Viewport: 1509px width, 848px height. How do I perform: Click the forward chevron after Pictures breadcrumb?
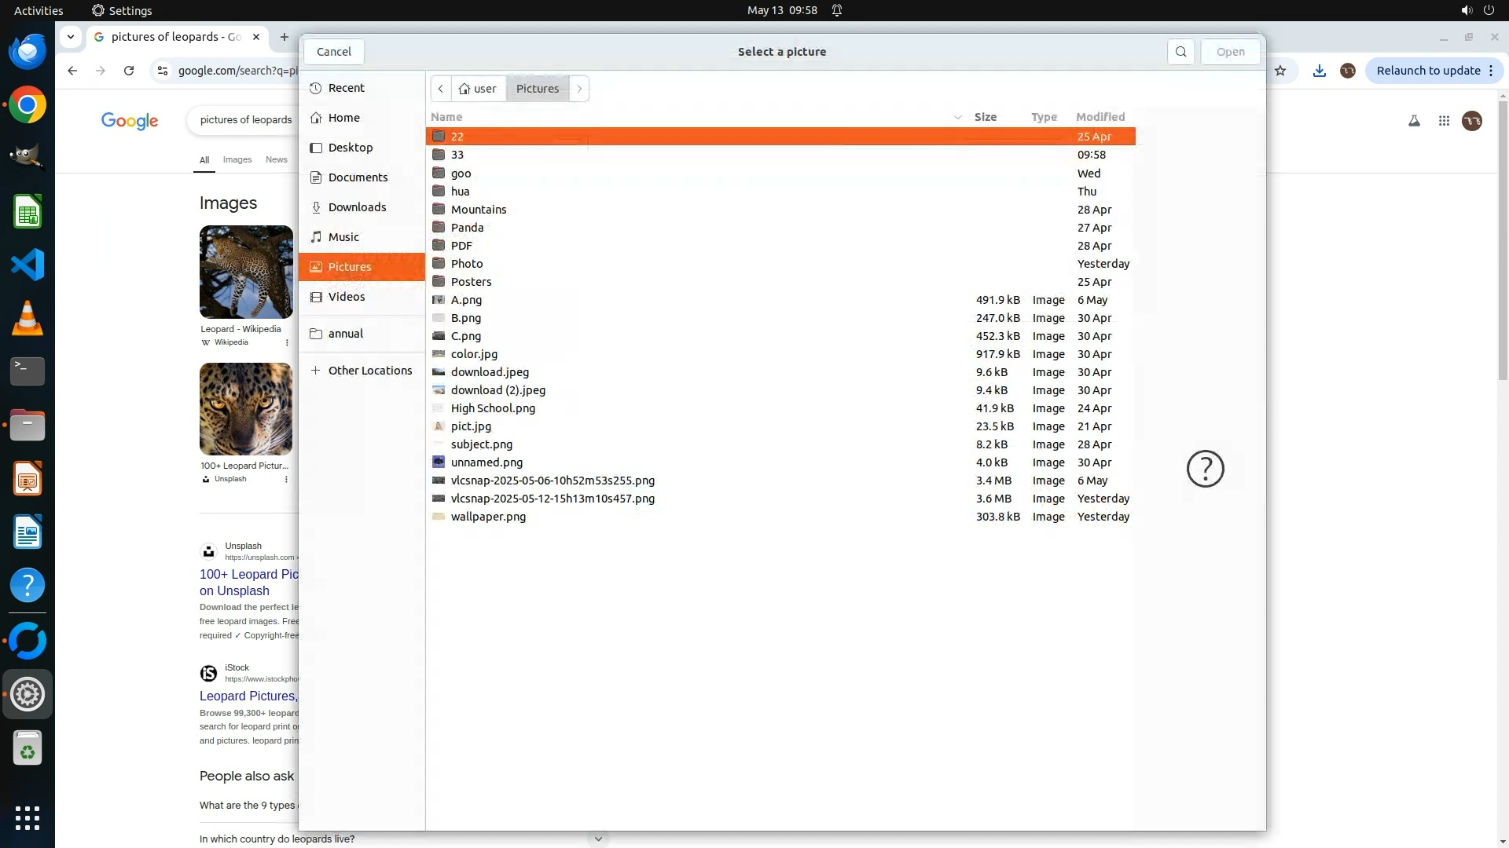[579, 89]
